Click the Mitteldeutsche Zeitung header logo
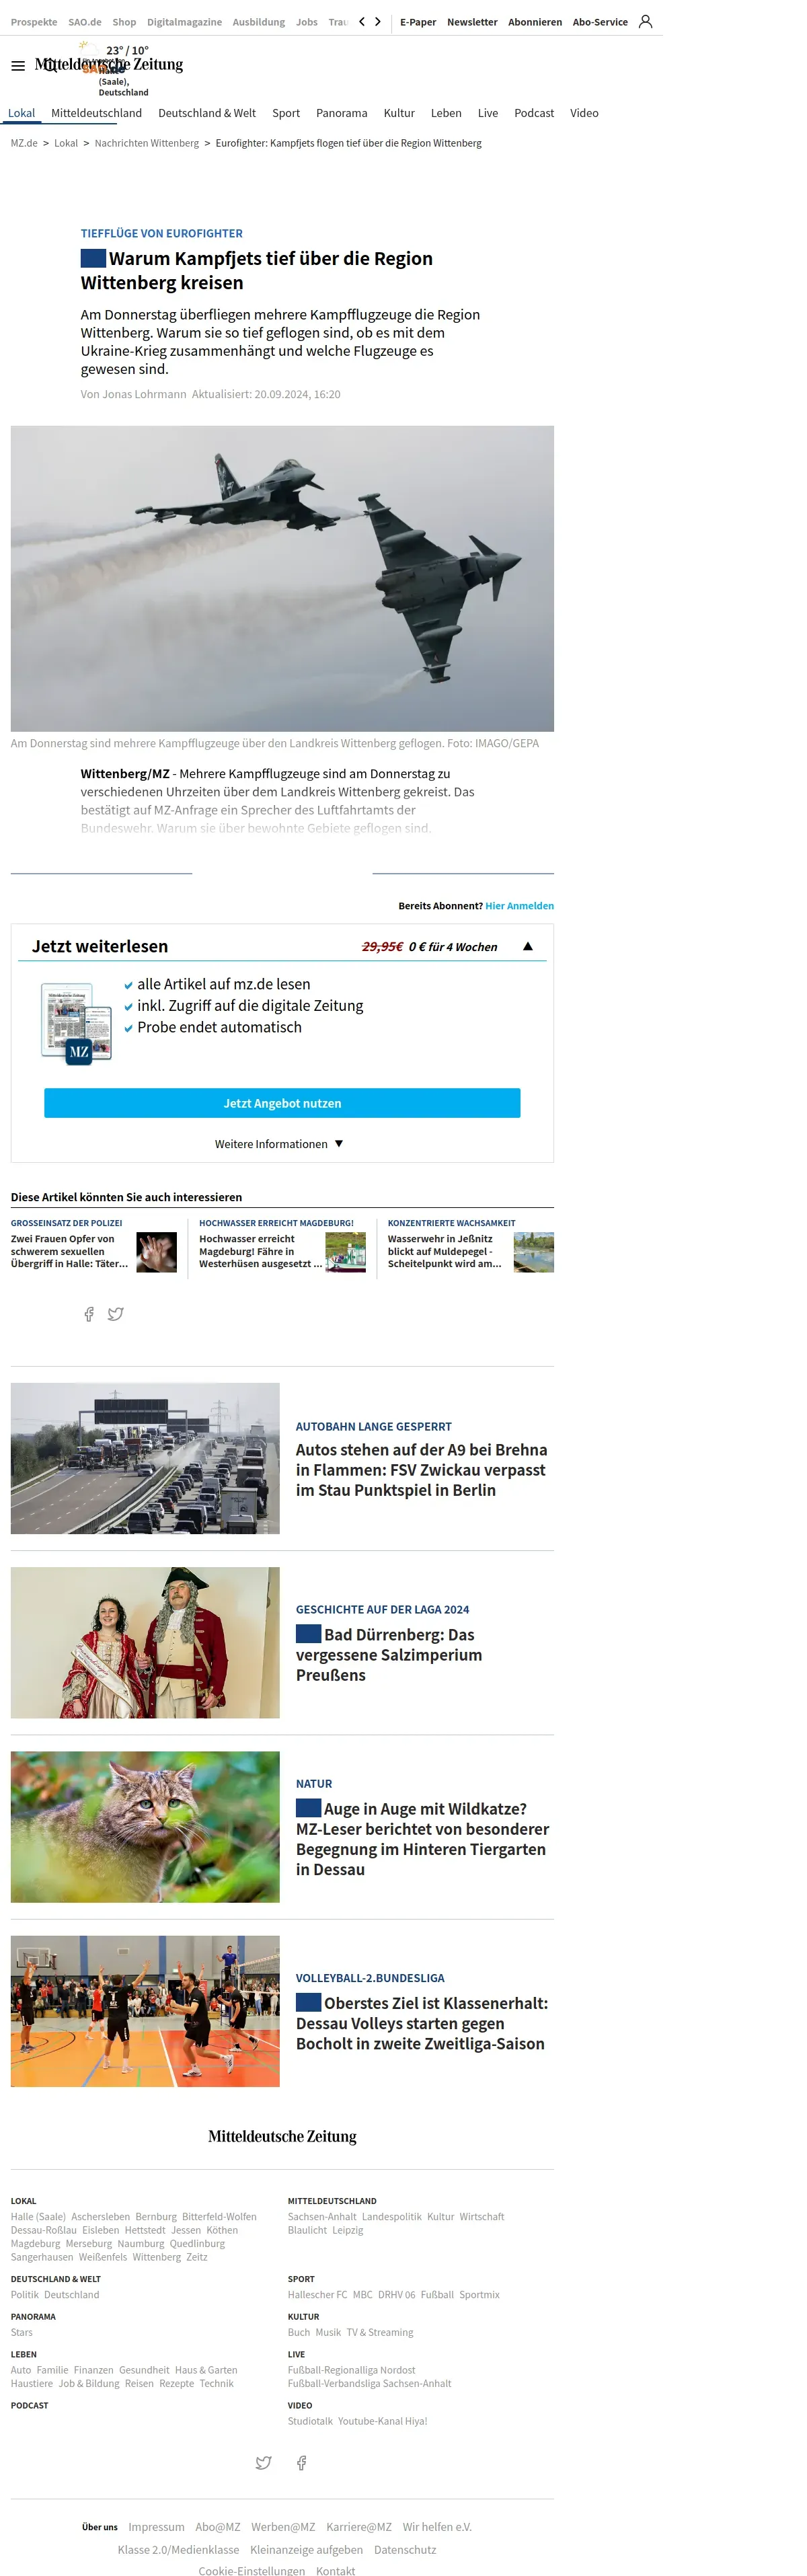This screenshot has width=807, height=2576. (109, 65)
